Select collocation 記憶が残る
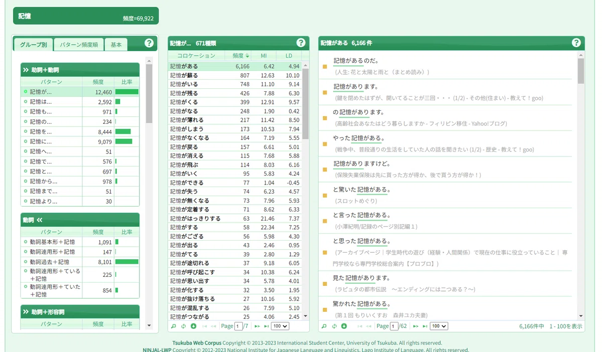This screenshot has height=352, width=602. (x=235, y=93)
